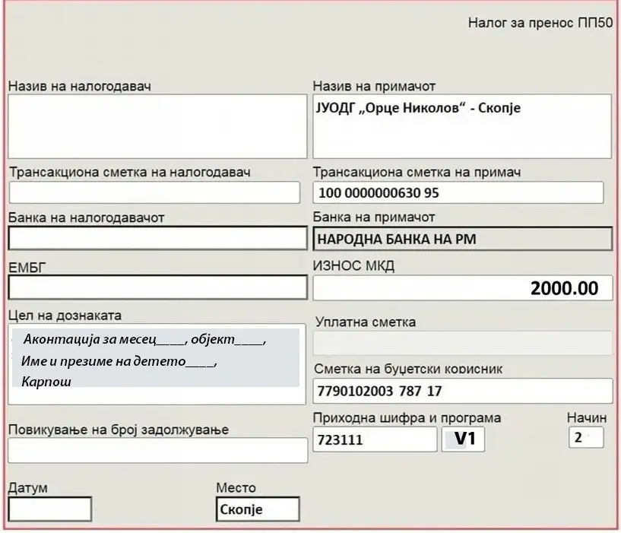Click the ИЗНОС МКД label

(x=353, y=265)
